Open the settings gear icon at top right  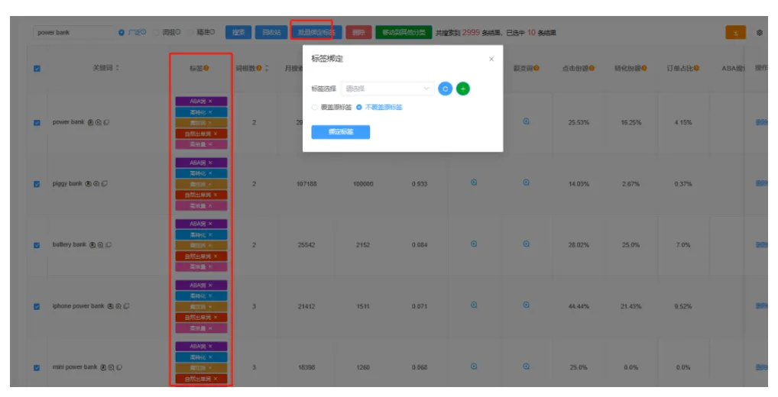(759, 33)
